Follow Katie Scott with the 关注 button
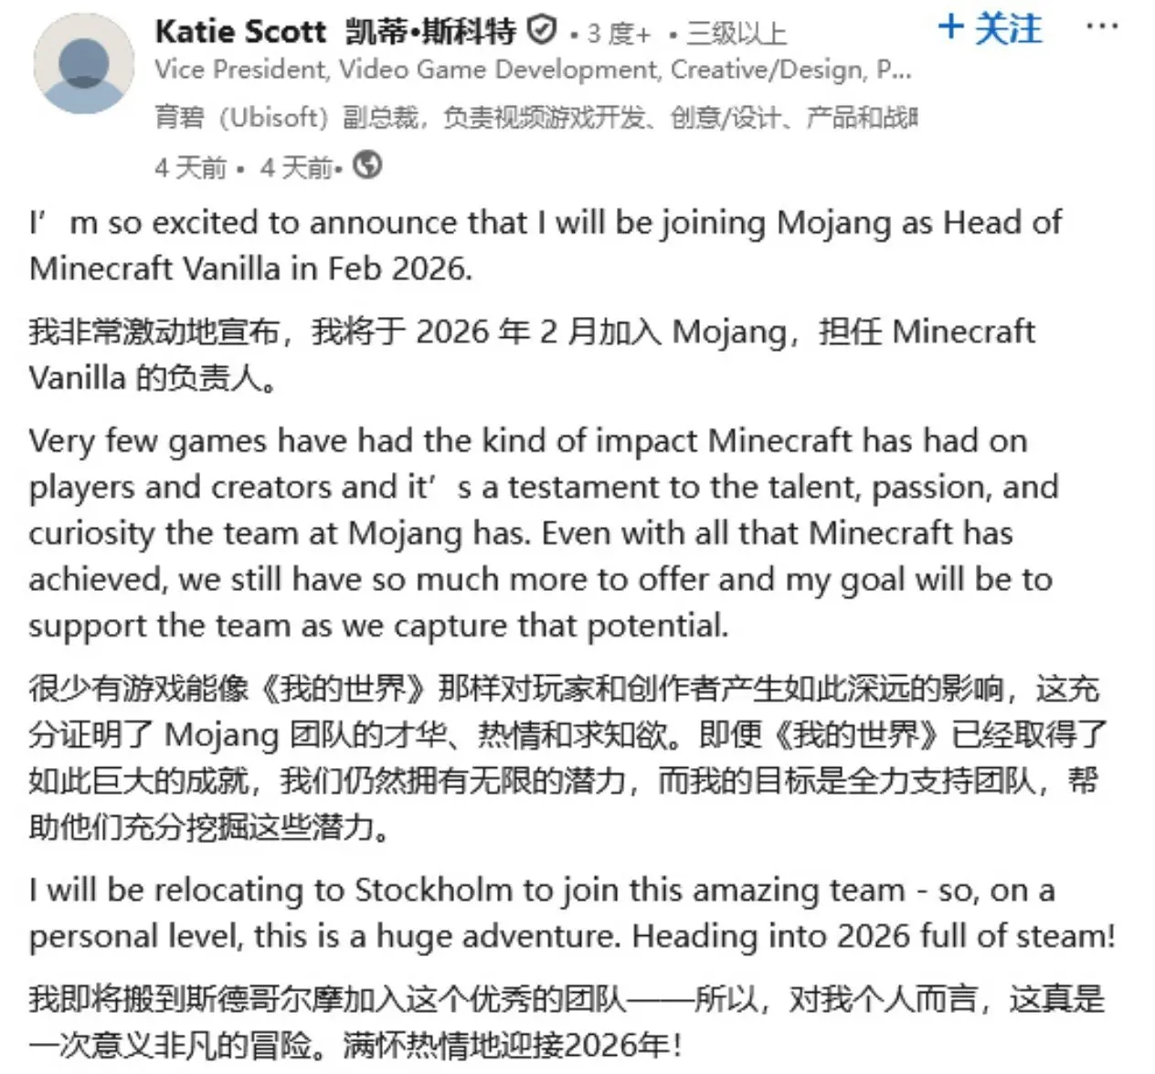 click(x=1006, y=28)
